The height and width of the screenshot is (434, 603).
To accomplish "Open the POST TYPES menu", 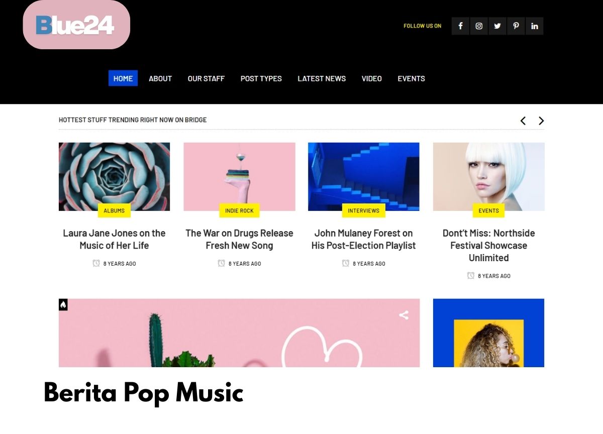I will click(x=261, y=78).
